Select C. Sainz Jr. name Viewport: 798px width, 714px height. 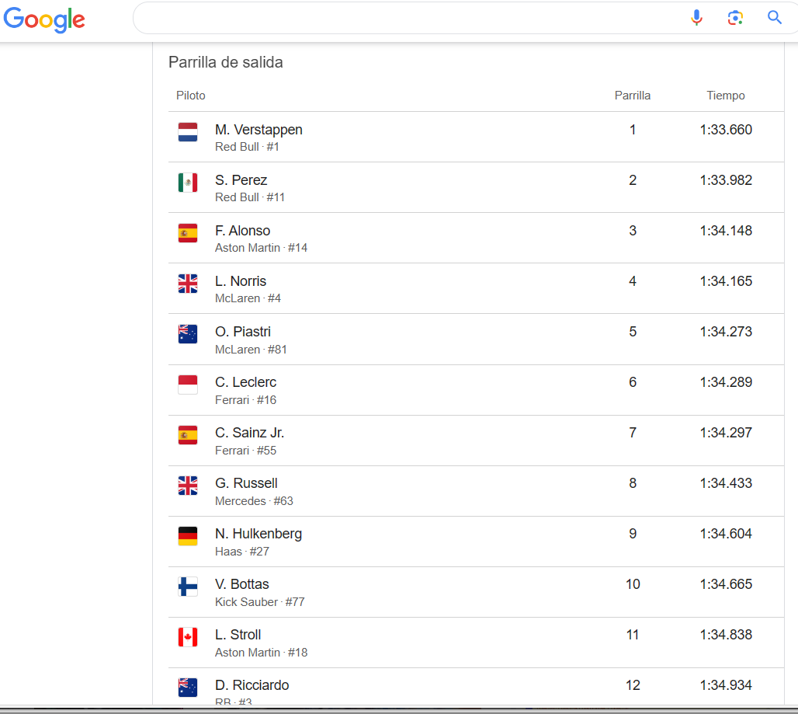(x=249, y=433)
